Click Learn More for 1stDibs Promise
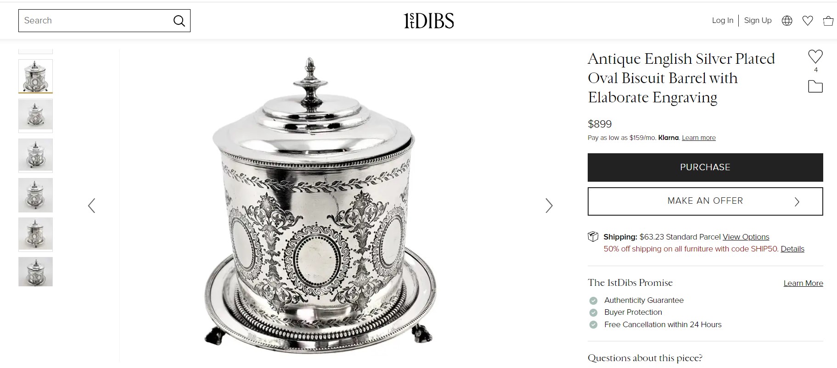The height and width of the screenshot is (368, 837). (x=803, y=283)
